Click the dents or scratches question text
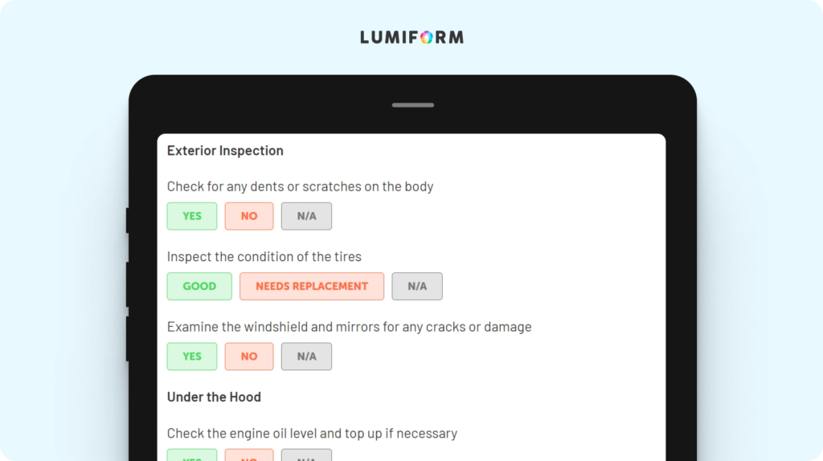 [x=301, y=186]
